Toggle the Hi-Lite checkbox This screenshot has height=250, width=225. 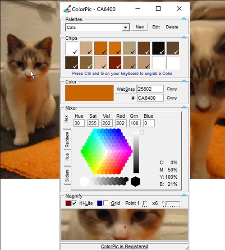(74, 203)
